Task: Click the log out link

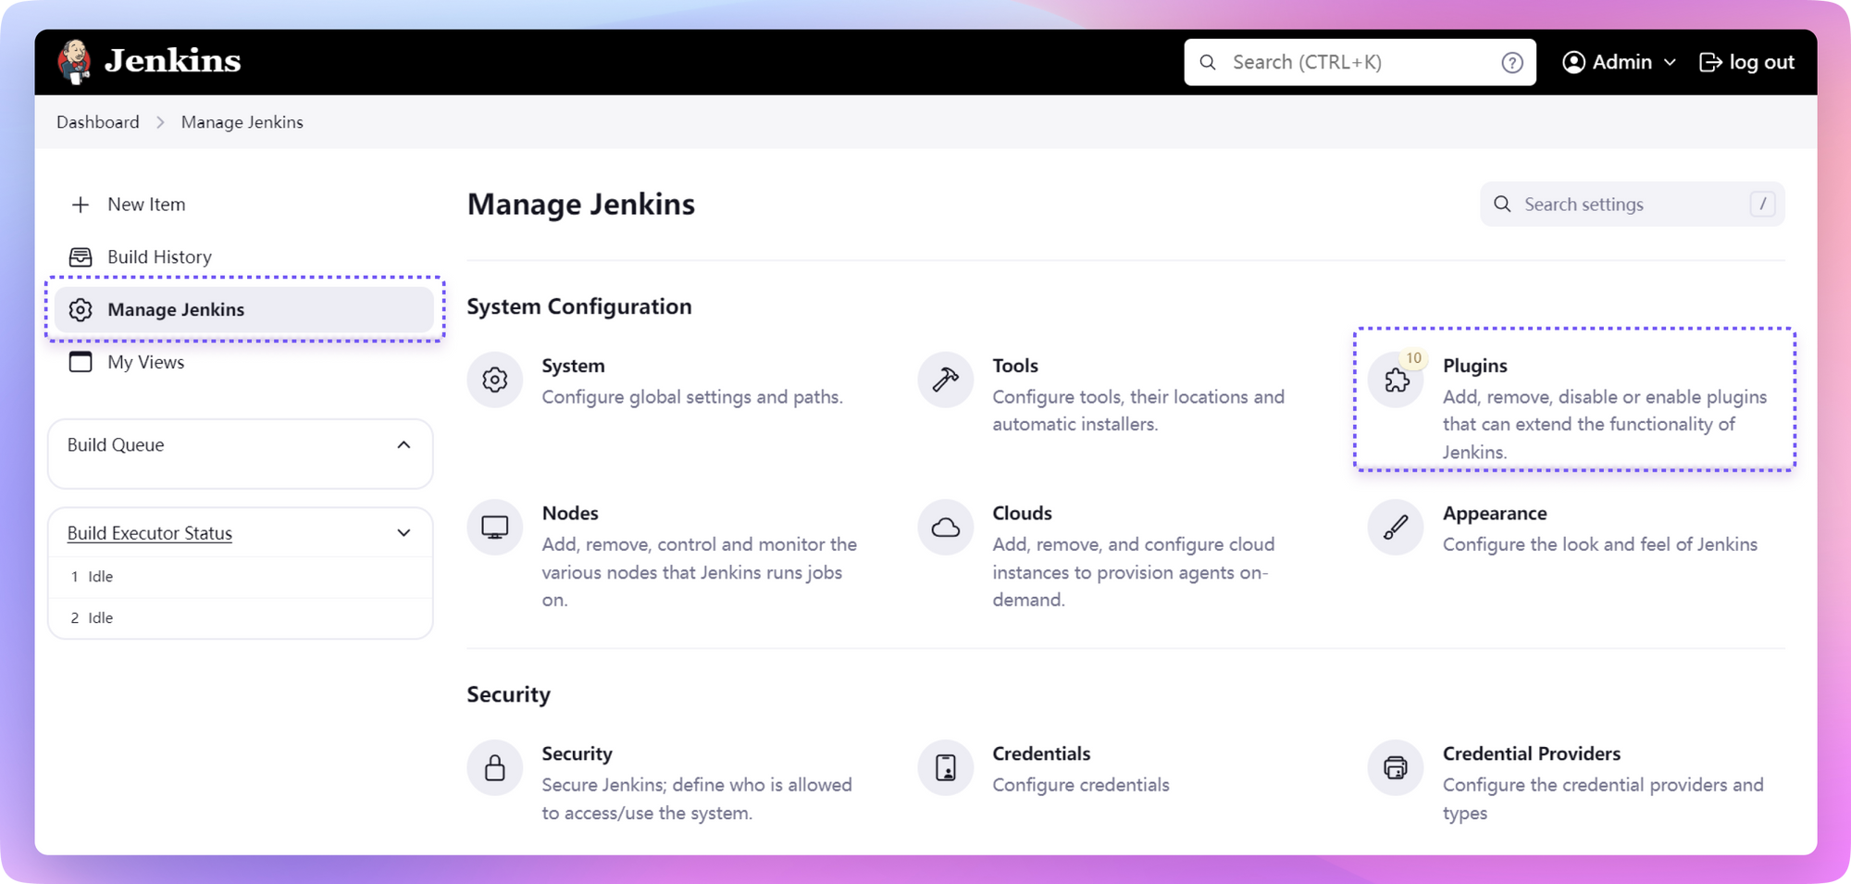Action: coord(1747,62)
